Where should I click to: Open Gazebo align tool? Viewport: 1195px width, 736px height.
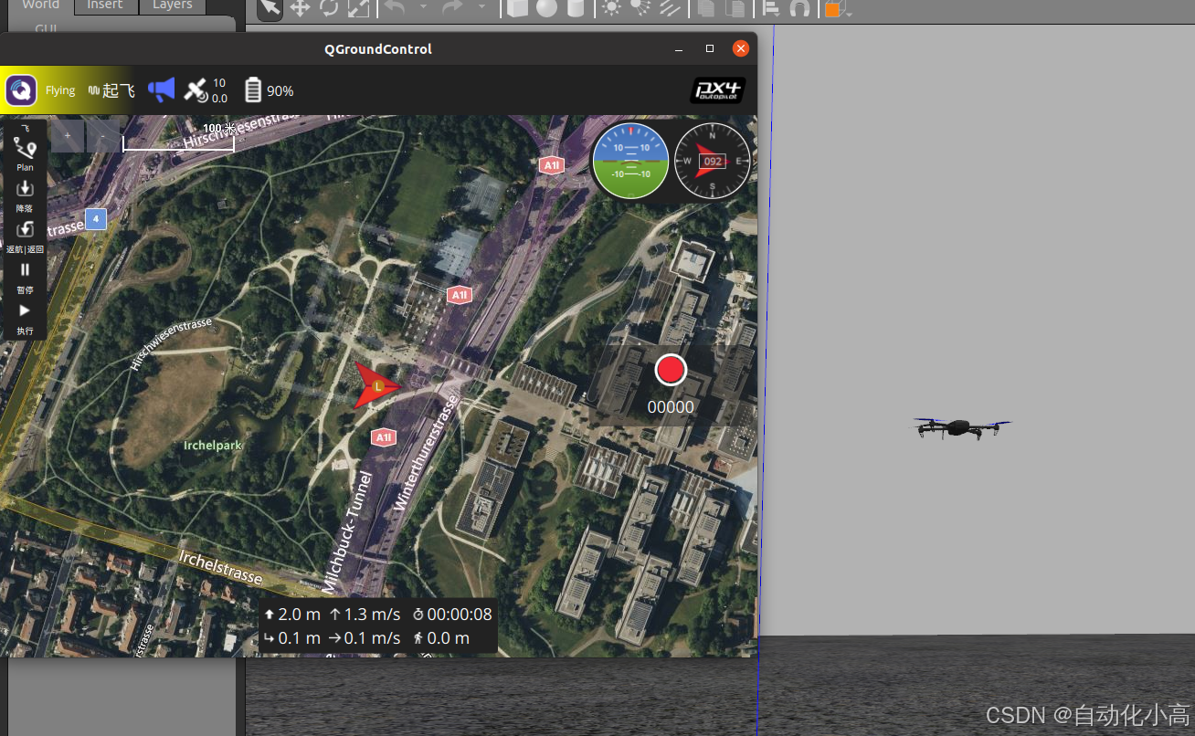770,8
